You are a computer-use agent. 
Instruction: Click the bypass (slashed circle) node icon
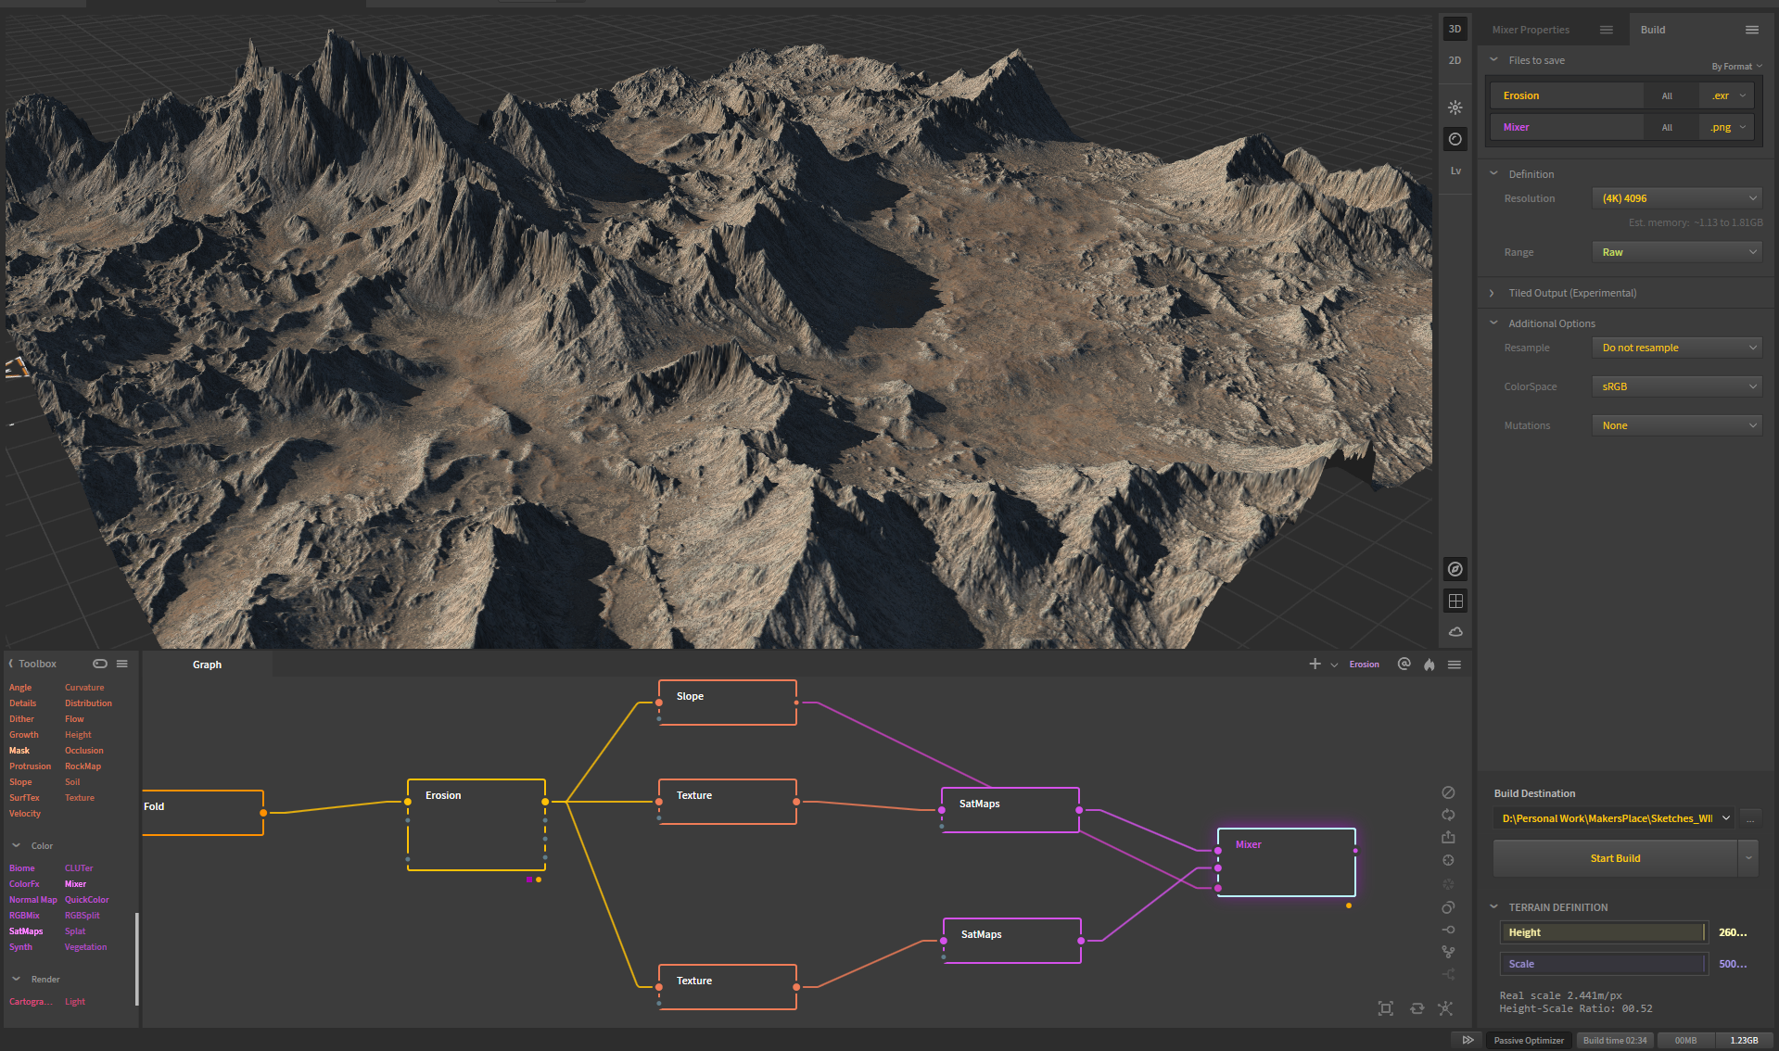coord(1448,792)
